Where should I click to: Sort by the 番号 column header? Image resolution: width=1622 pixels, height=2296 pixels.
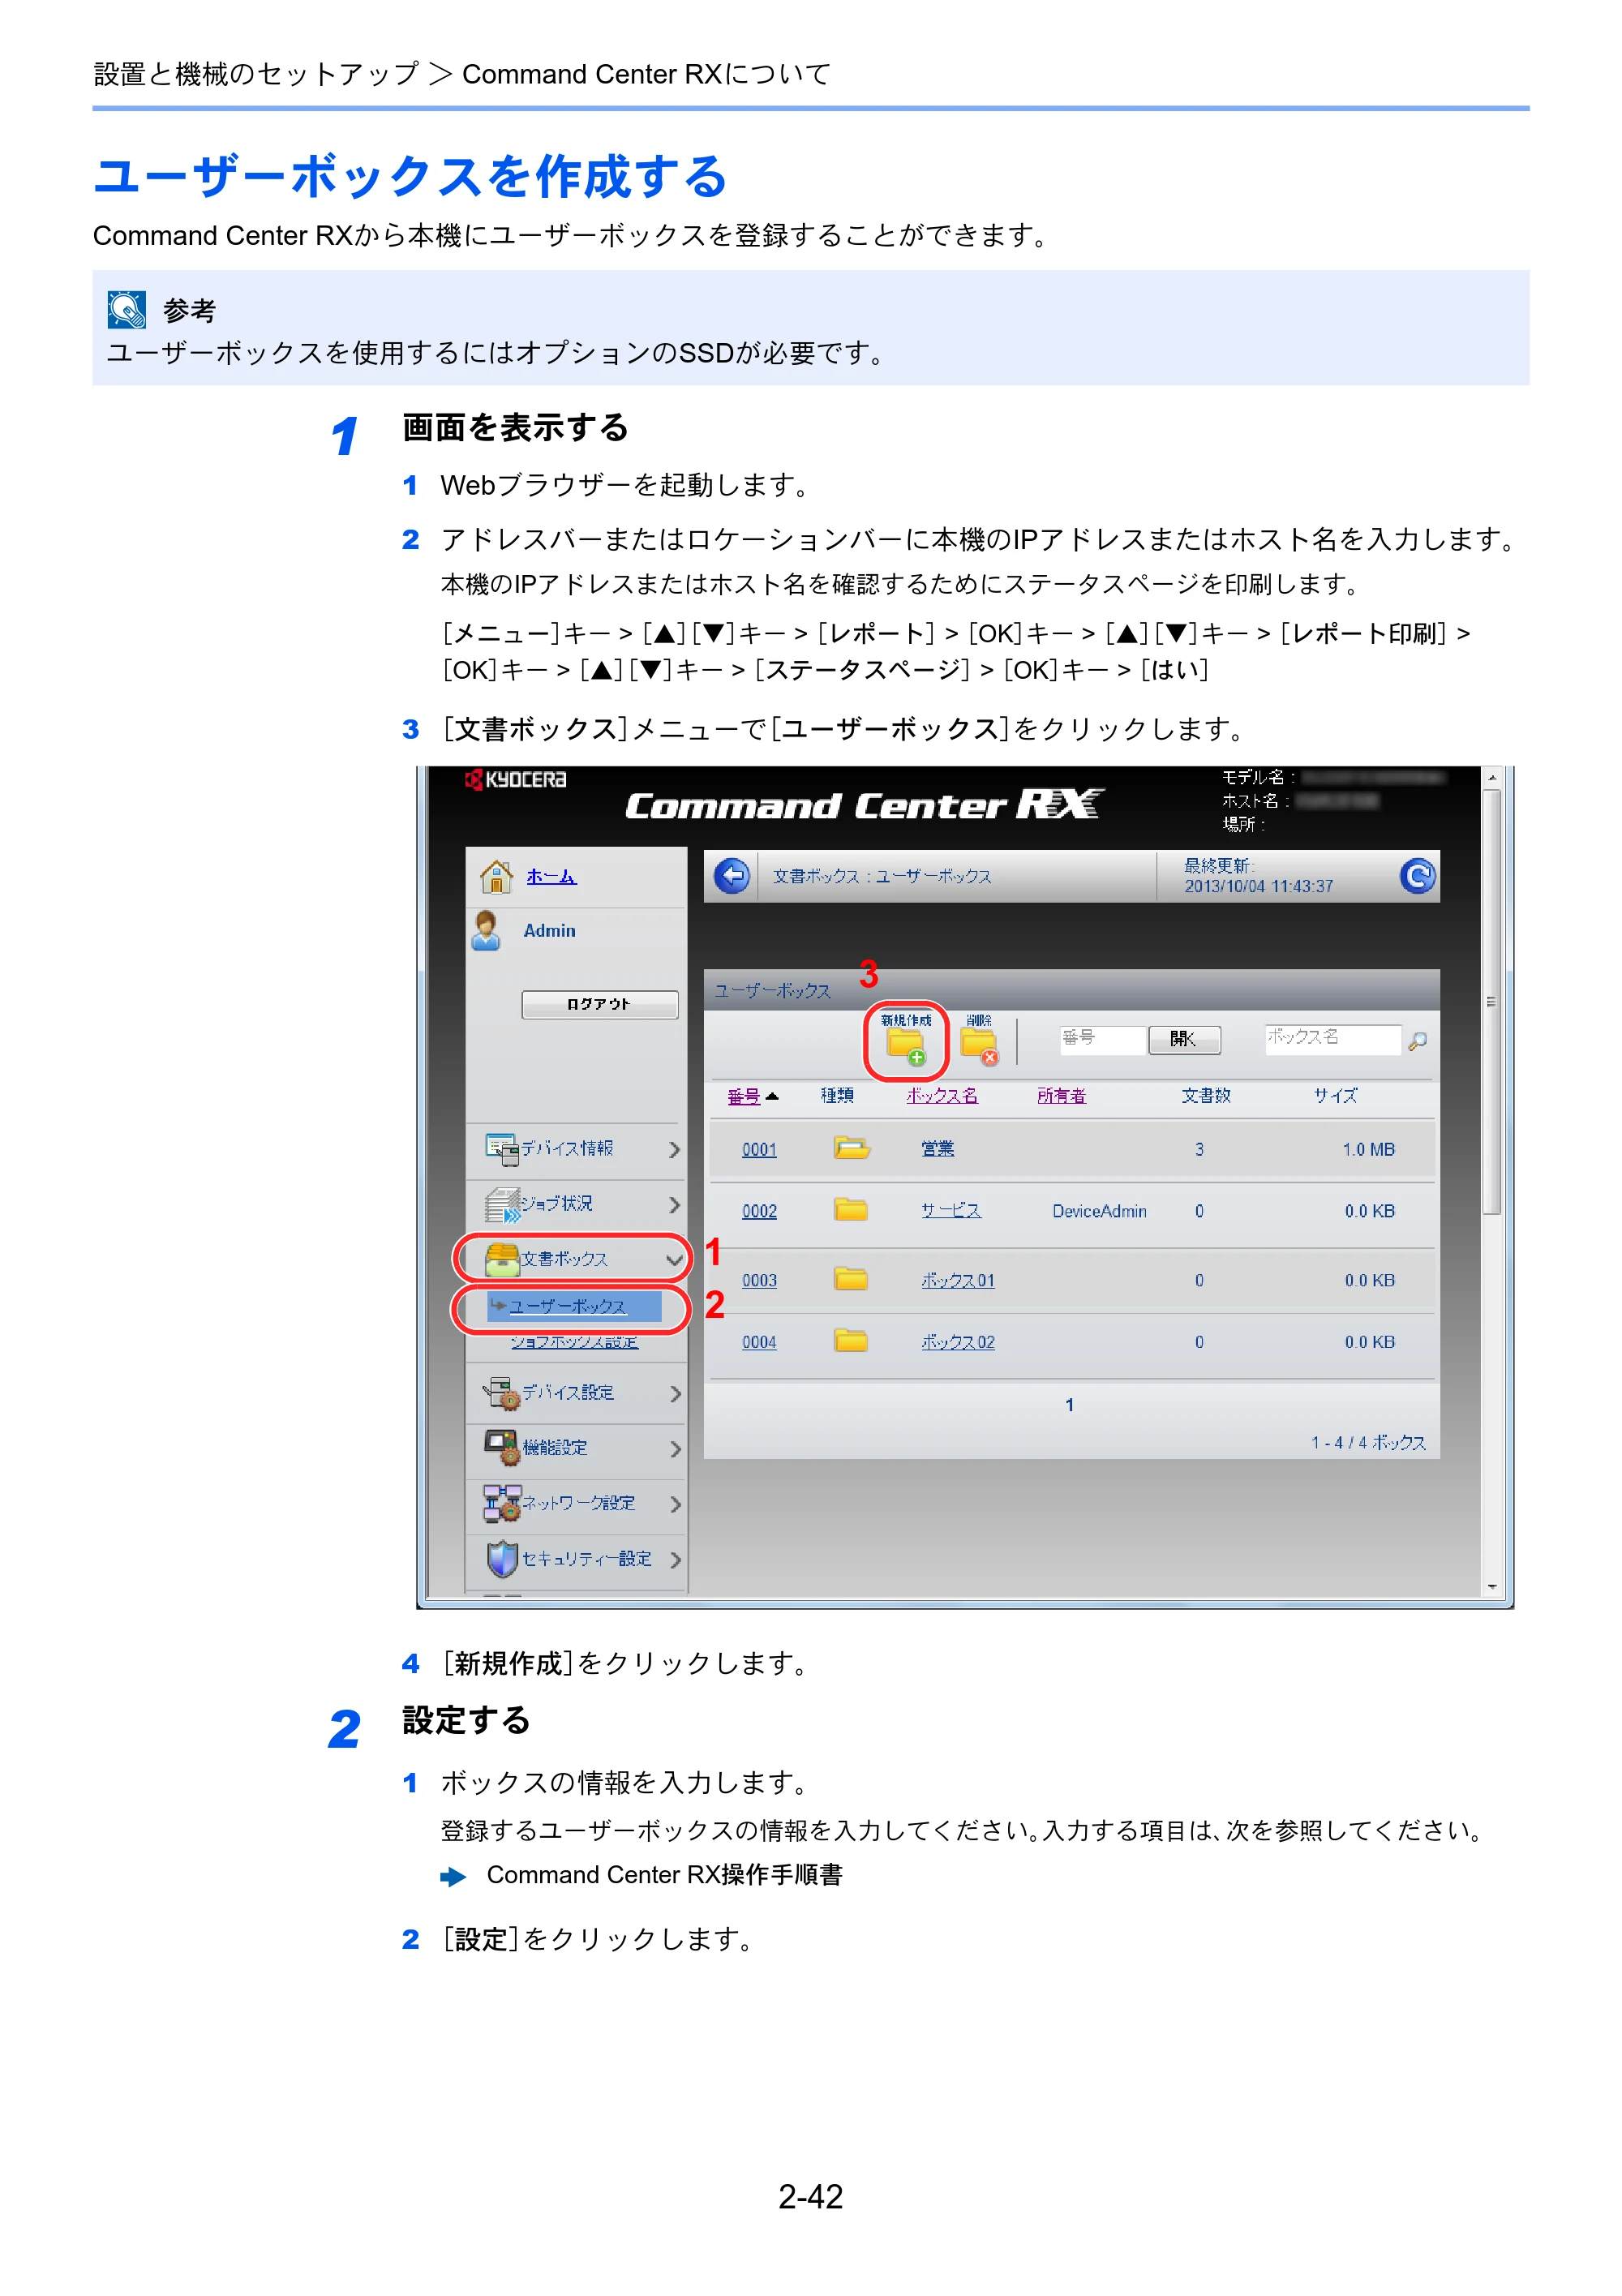pos(744,1097)
